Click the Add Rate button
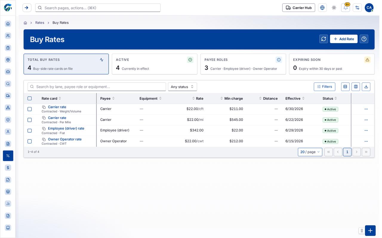The image size is (382, 238). pos(344,39)
